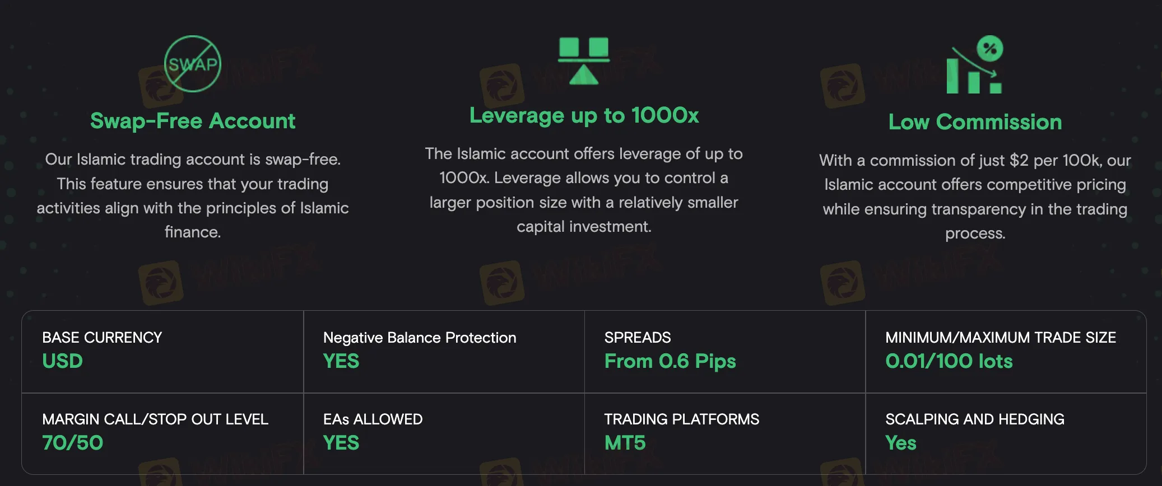Click the $2 per 100k commission description
The height and width of the screenshot is (486, 1162).
click(x=975, y=197)
